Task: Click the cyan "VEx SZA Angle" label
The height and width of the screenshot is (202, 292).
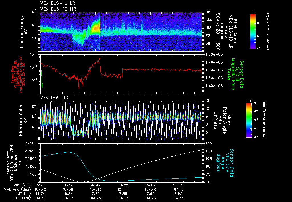Action: [x=225, y=163]
